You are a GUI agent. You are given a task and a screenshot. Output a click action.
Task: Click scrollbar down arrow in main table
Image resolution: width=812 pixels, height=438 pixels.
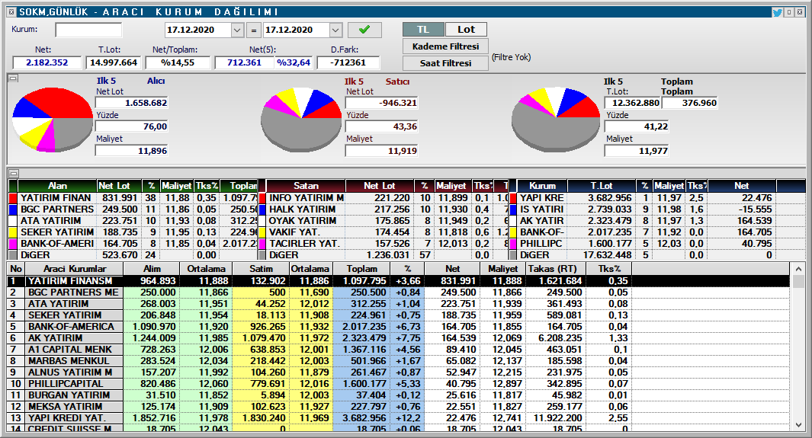point(798,424)
